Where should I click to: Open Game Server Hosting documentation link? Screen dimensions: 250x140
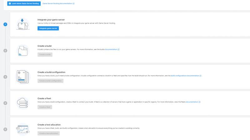tap(57, 3)
